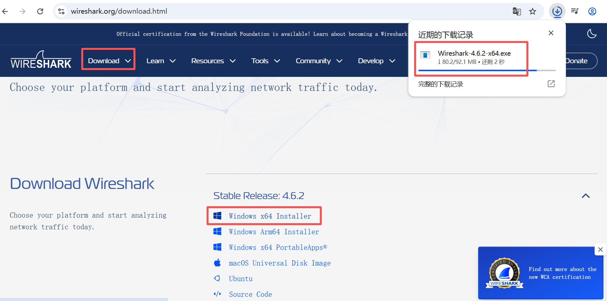
Task: Click the Windows logo beside x64 PortableApps
Action: click(x=217, y=247)
